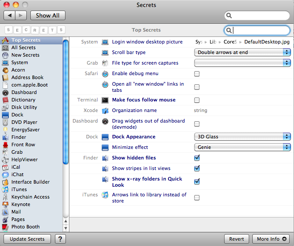Focus the Secrets pane search field
This screenshot has height=246, width=294.
click(x=257, y=30)
